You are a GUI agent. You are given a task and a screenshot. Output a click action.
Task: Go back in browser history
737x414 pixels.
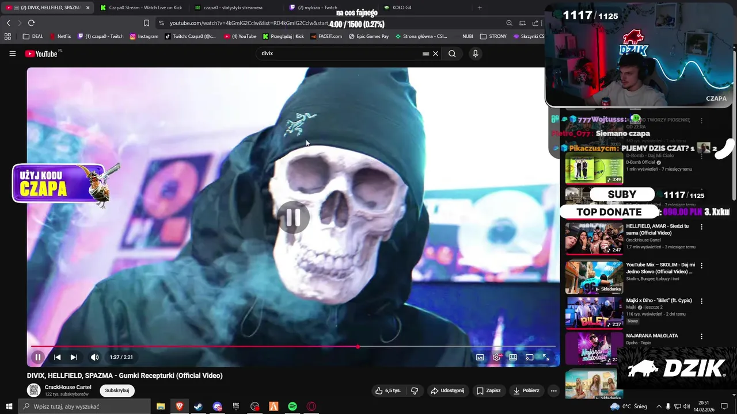(x=8, y=23)
